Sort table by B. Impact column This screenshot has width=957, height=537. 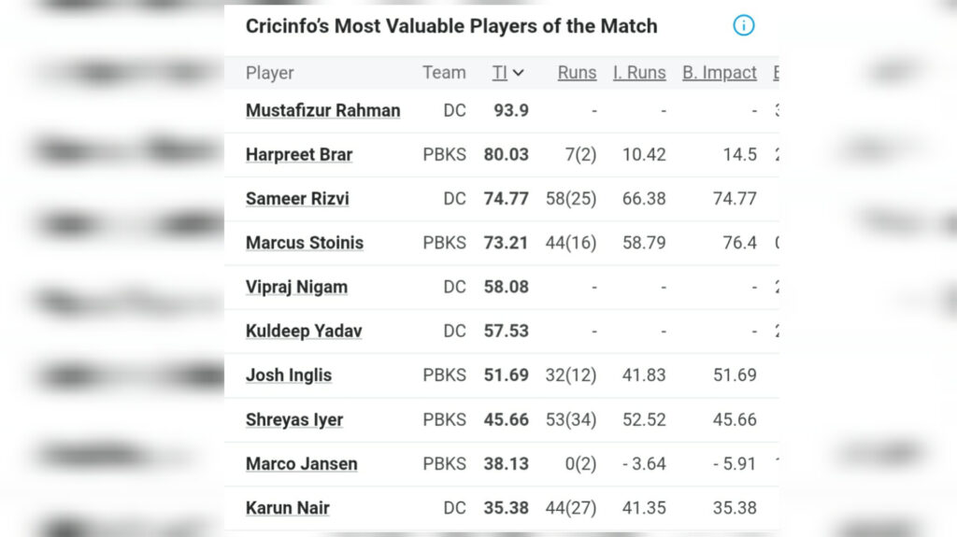point(720,73)
